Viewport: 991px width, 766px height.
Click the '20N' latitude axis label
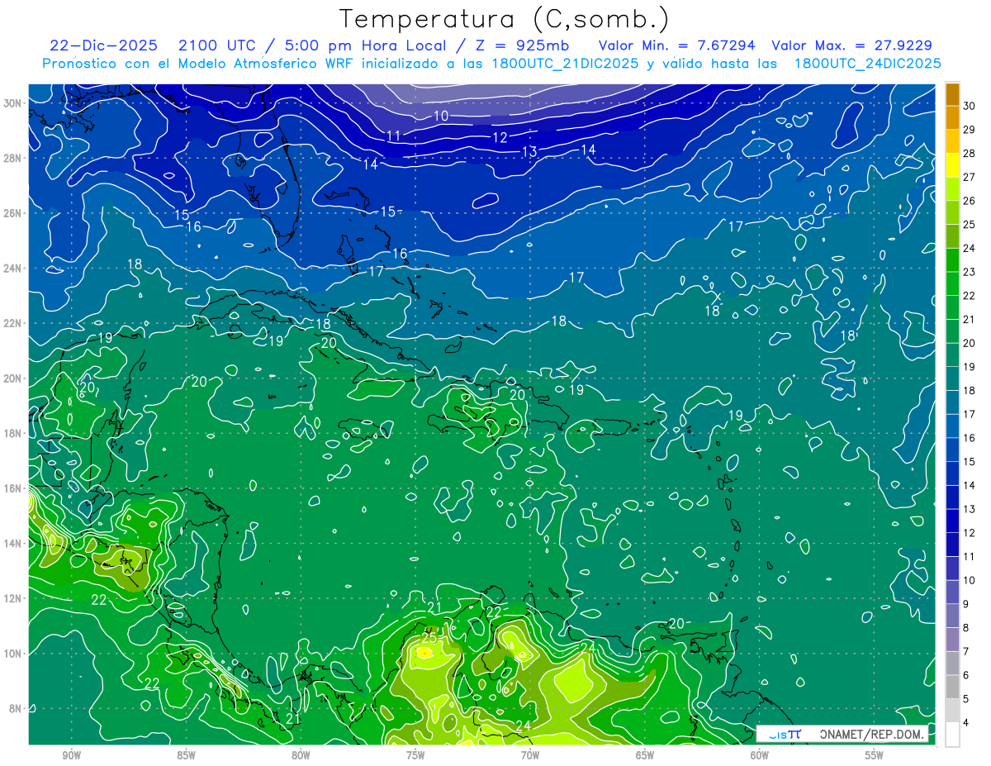[x=14, y=378]
